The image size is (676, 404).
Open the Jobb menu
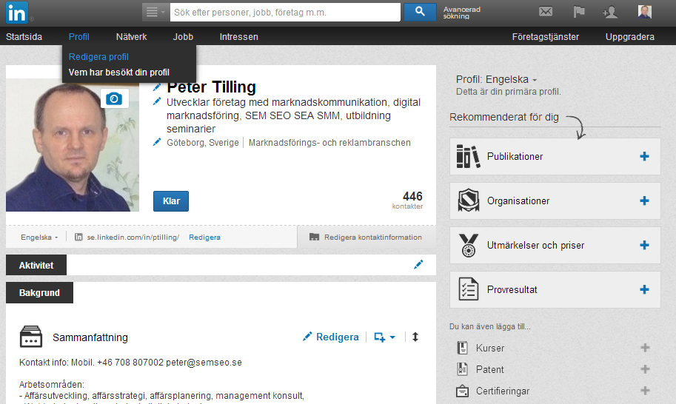coord(183,36)
